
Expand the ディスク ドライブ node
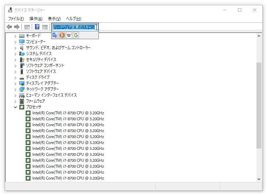pos(15,78)
